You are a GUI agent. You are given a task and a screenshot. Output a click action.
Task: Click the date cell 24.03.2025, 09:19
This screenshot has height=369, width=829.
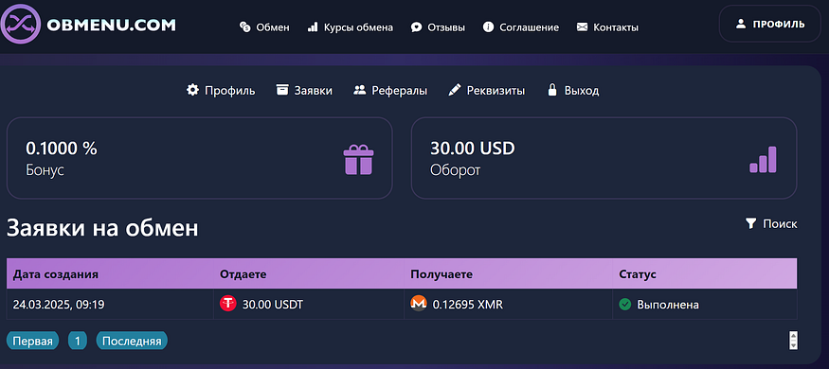pyautogui.click(x=59, y=305)
